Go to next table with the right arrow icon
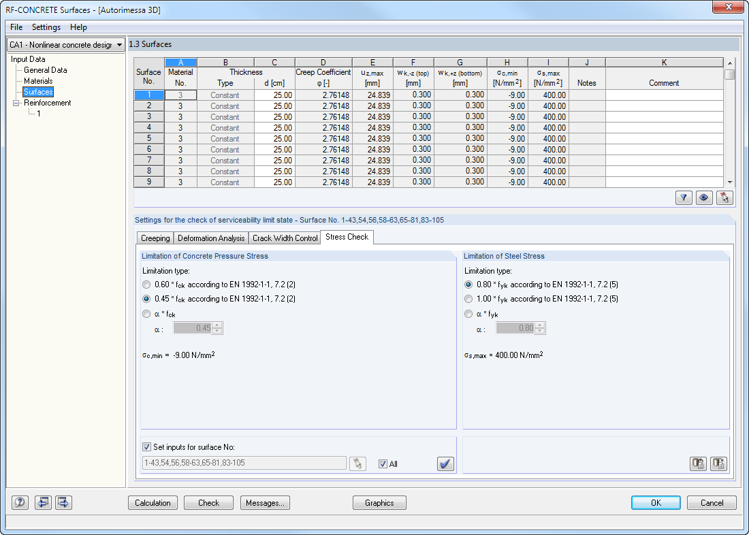This screenshot has height=535, width=749. [63, 502]
